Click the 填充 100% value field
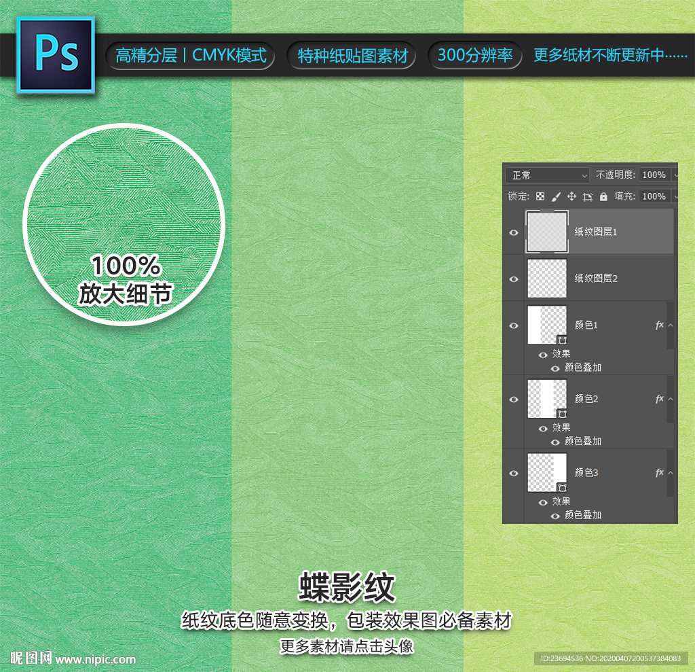Screen dimensions: 695x672 pos(655,196)
